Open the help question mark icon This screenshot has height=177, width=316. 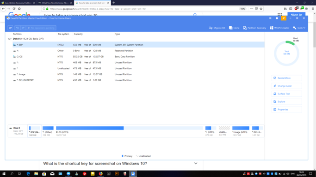(x=277, y=18)
